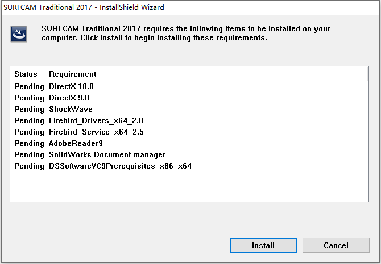The width and height of the screenshot is (381, 264).
Task: Click Pending status beside AdobeReader9
Action: [x=29, y=143]
